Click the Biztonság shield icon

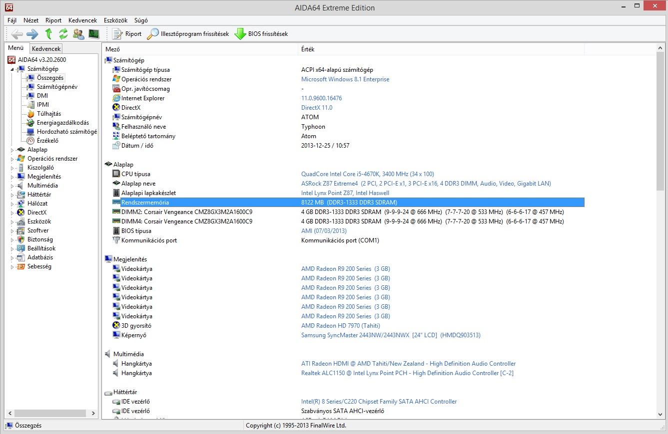click(x=21, y=239)
